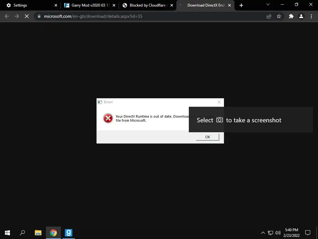Click the Cloudflare tab globe favicon
318x239 pixels.
click(x=125, y=5)
